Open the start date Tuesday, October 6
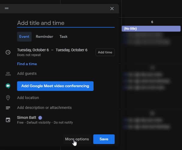The image size is (182, 150). 33,50
